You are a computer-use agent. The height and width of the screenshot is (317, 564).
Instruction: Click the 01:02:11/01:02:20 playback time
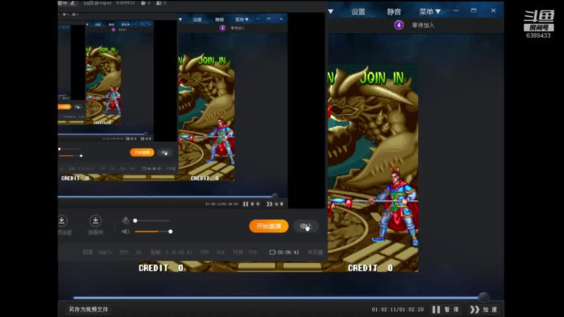pyautogui.click(x=398, y=310)
